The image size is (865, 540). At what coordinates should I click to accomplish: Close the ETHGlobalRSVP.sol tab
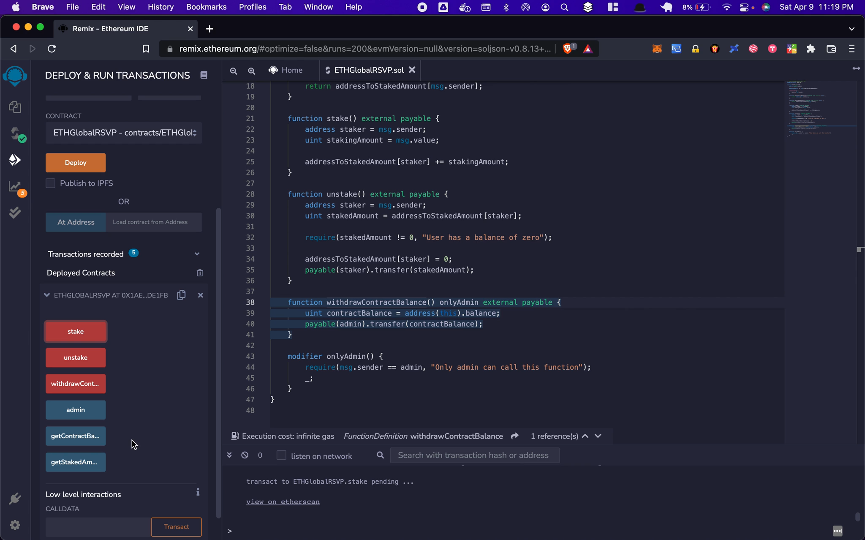point(412,70)
